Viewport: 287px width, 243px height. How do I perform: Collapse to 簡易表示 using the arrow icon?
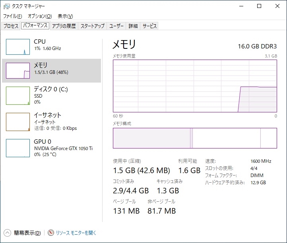coord(7,233)
